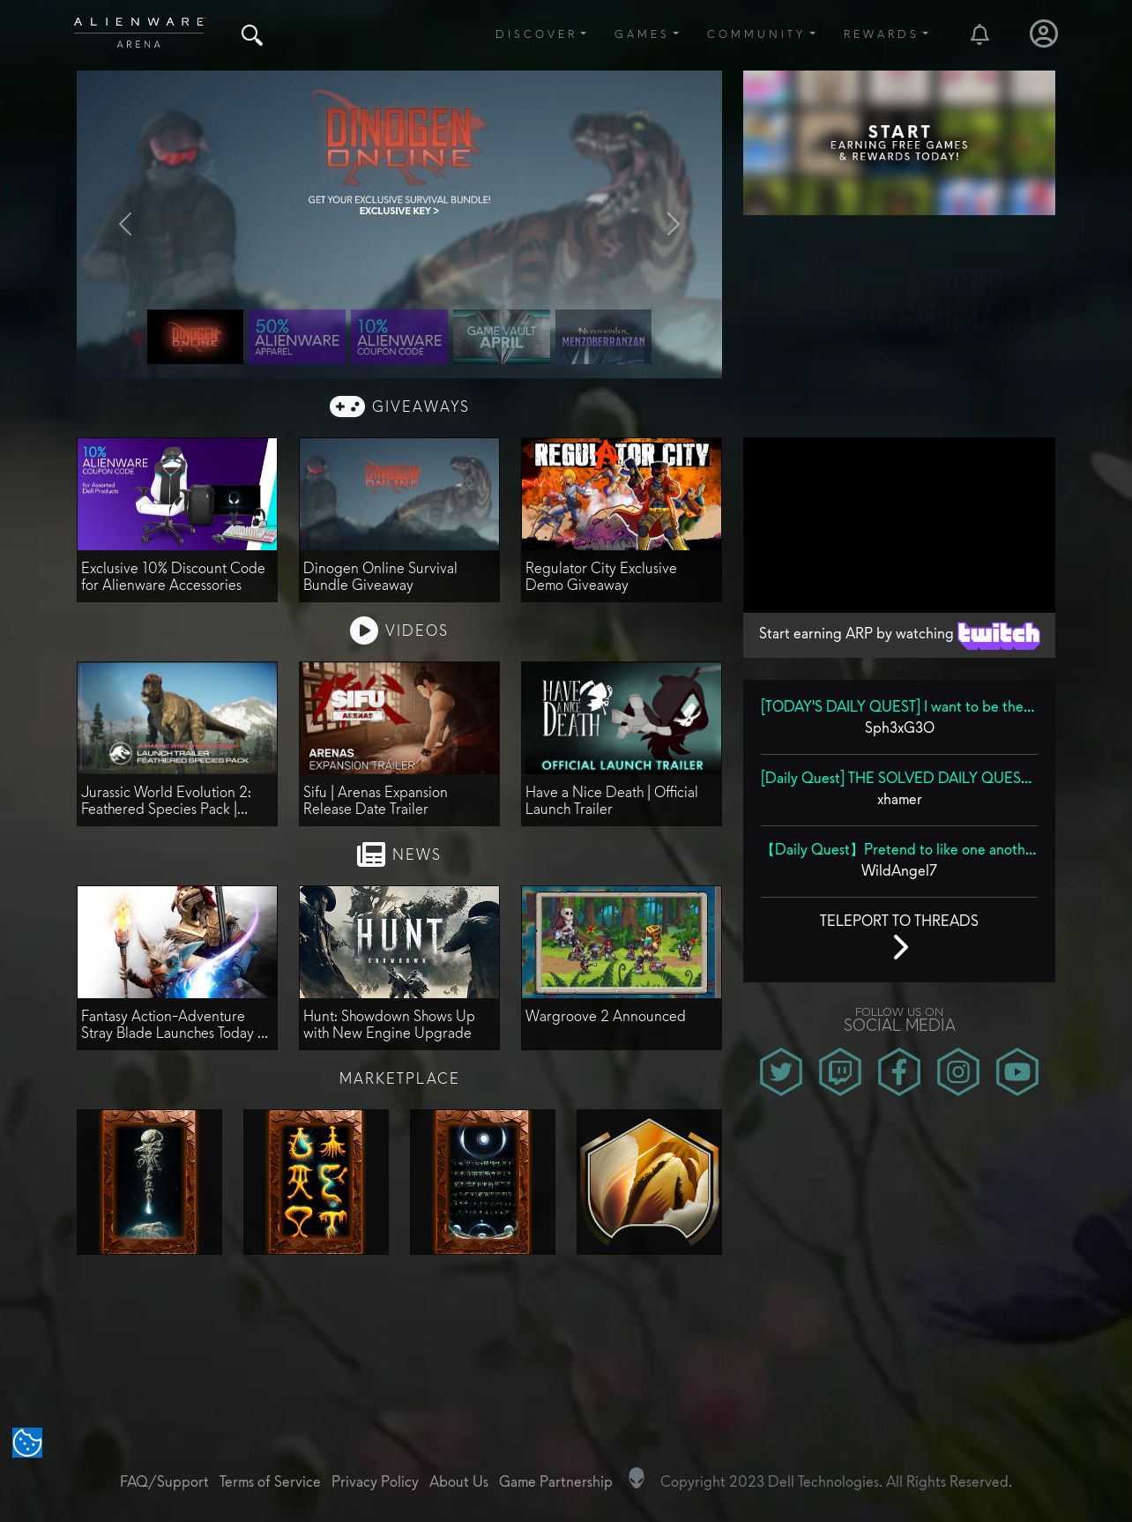Select the Neverwinter Menzoberranzan thumbnail
This screenshot has width=1132, height=1522.
(603, 337)
